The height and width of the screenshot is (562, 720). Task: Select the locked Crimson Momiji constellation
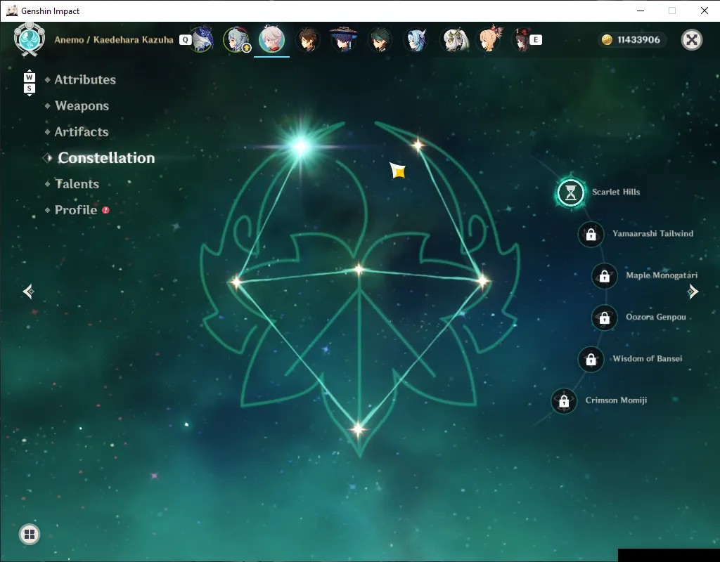(x=564, y=401)
